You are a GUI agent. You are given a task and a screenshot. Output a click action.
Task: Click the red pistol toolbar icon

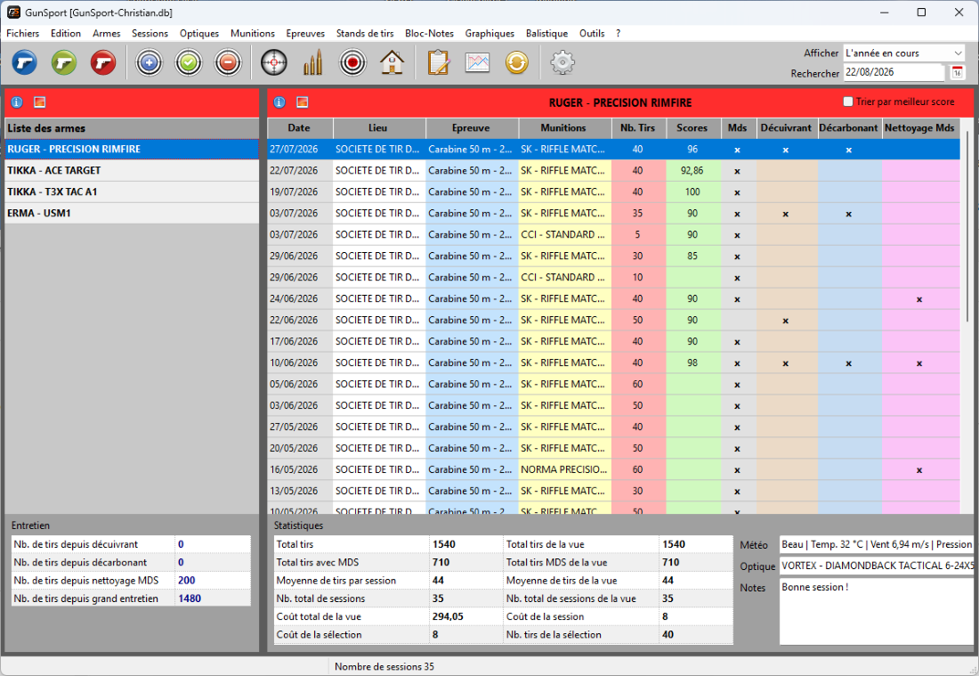click(x=103, y=62)
